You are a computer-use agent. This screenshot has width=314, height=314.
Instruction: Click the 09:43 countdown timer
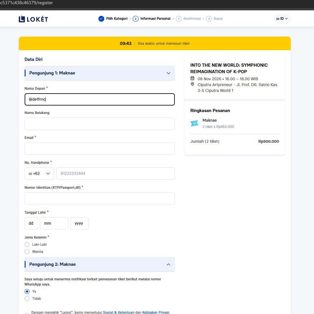tap(126, 43)
